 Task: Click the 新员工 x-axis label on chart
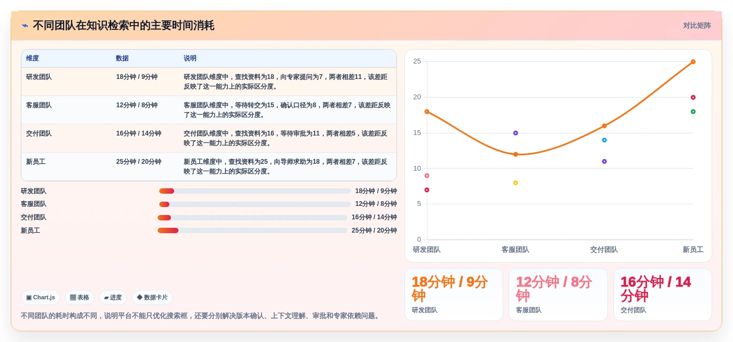693,250
